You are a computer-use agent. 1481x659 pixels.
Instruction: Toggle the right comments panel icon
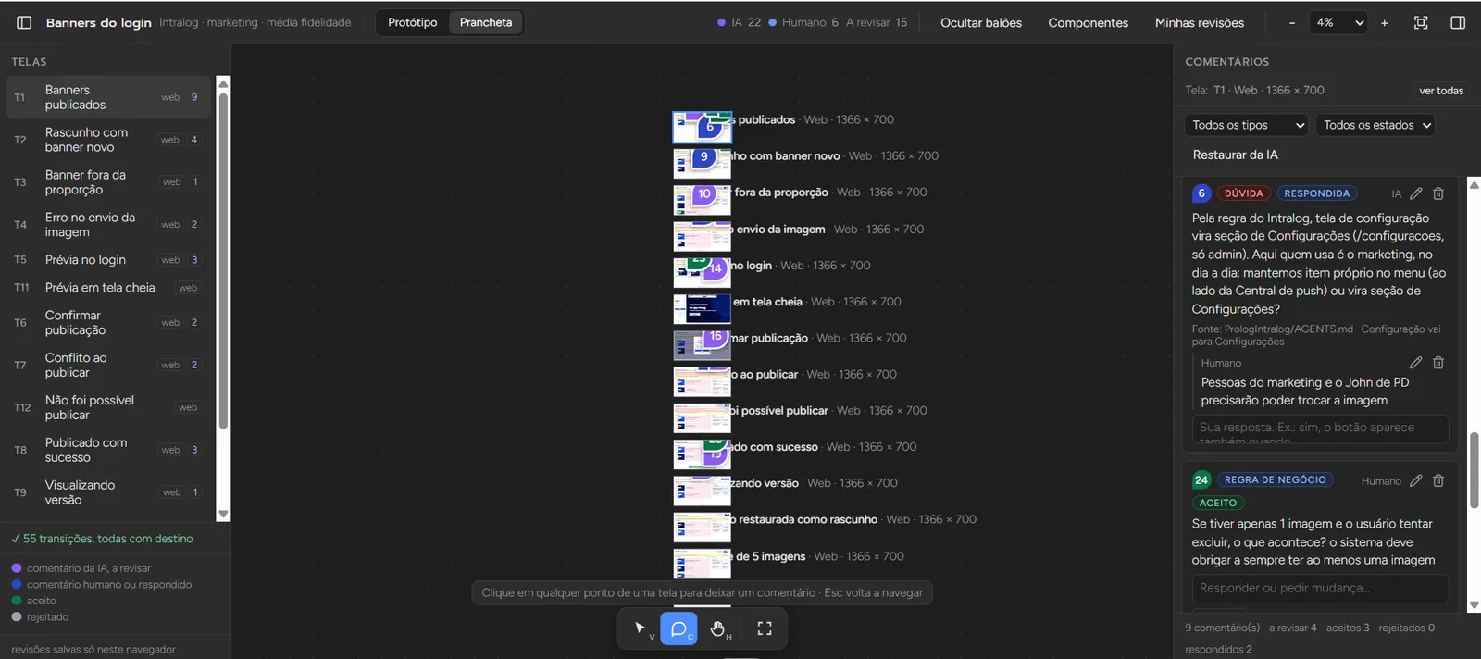click(1458, 22)
